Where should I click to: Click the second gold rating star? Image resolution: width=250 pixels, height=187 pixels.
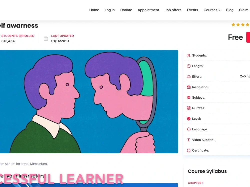tap(238, 25)
